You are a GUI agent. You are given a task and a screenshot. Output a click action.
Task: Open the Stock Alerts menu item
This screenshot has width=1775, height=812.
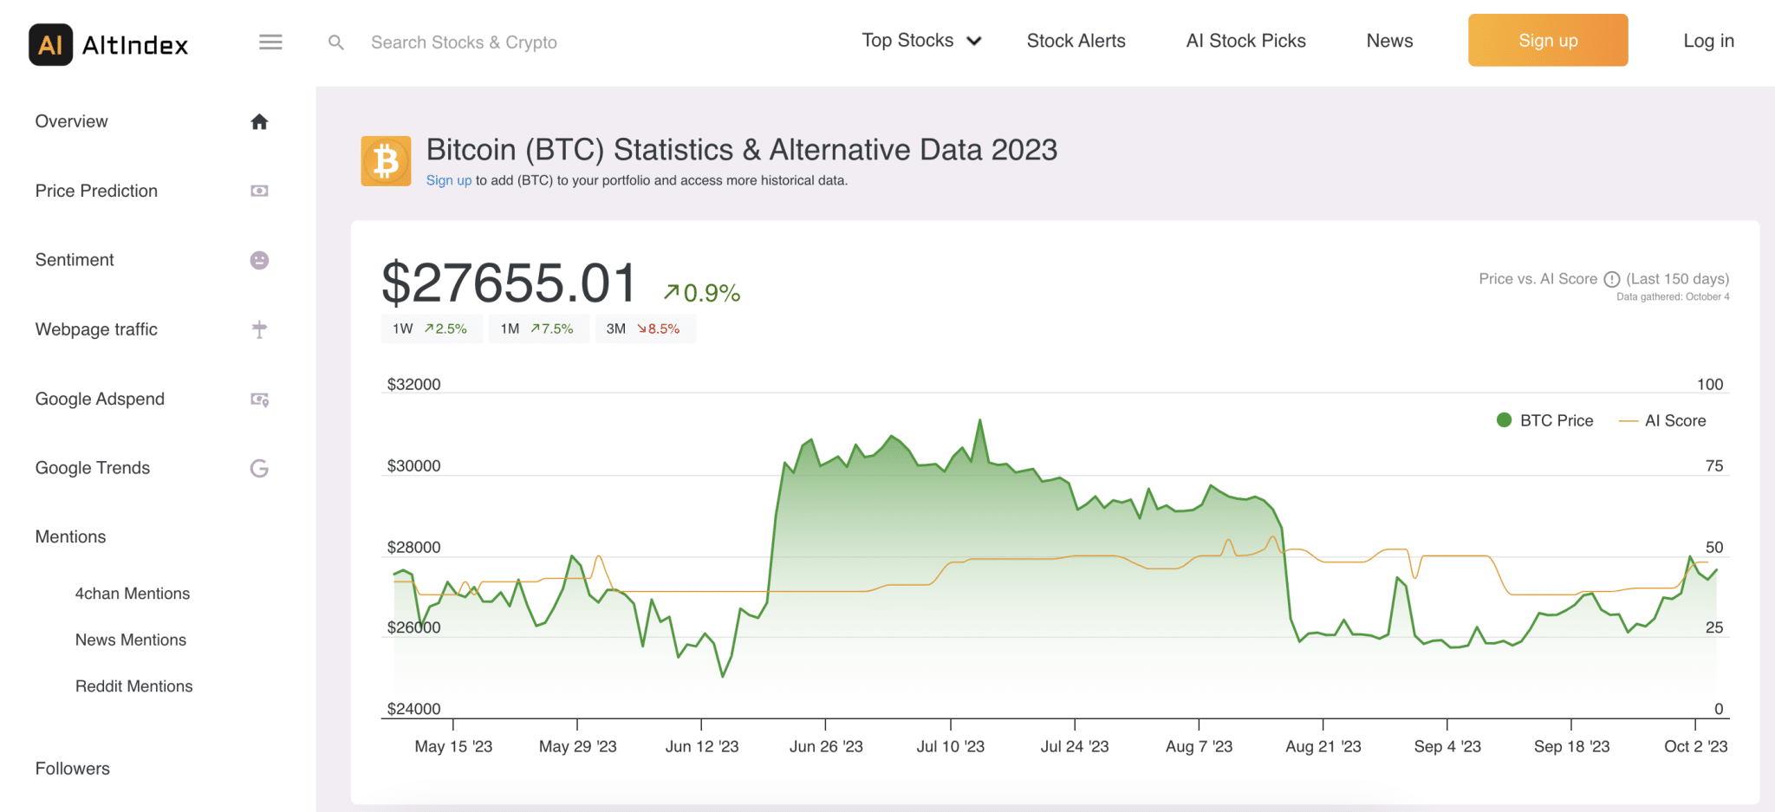tap(1076, 41)
